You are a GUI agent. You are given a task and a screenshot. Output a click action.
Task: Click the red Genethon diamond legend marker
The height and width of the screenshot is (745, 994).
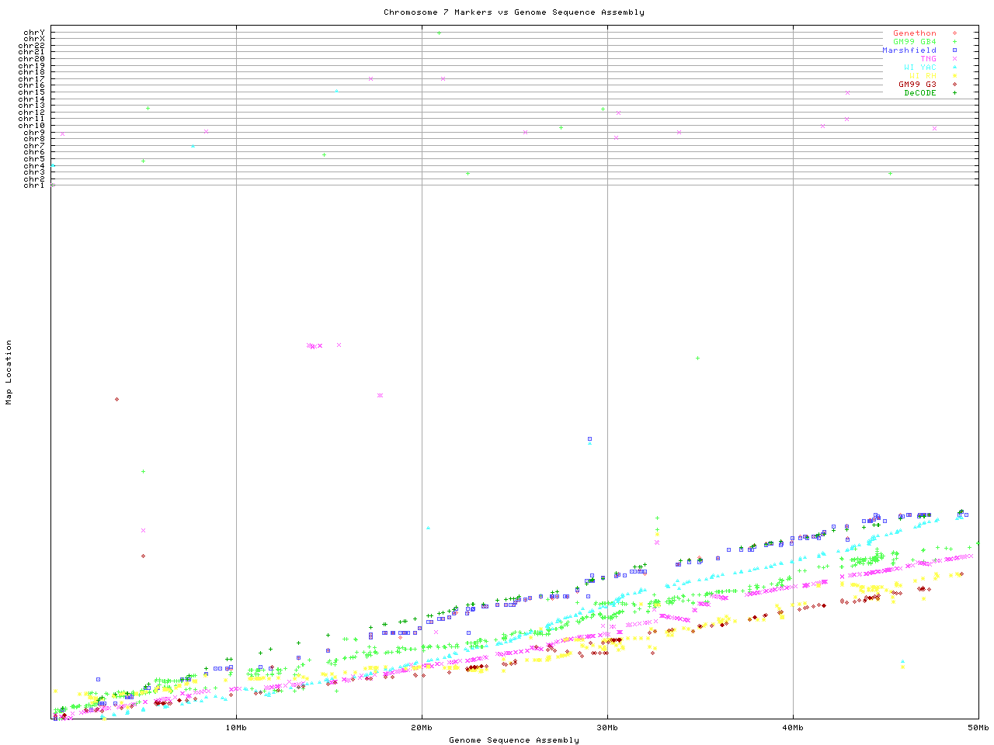point(954,33)
